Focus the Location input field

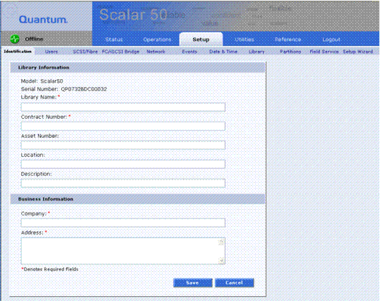coord(123,164)
